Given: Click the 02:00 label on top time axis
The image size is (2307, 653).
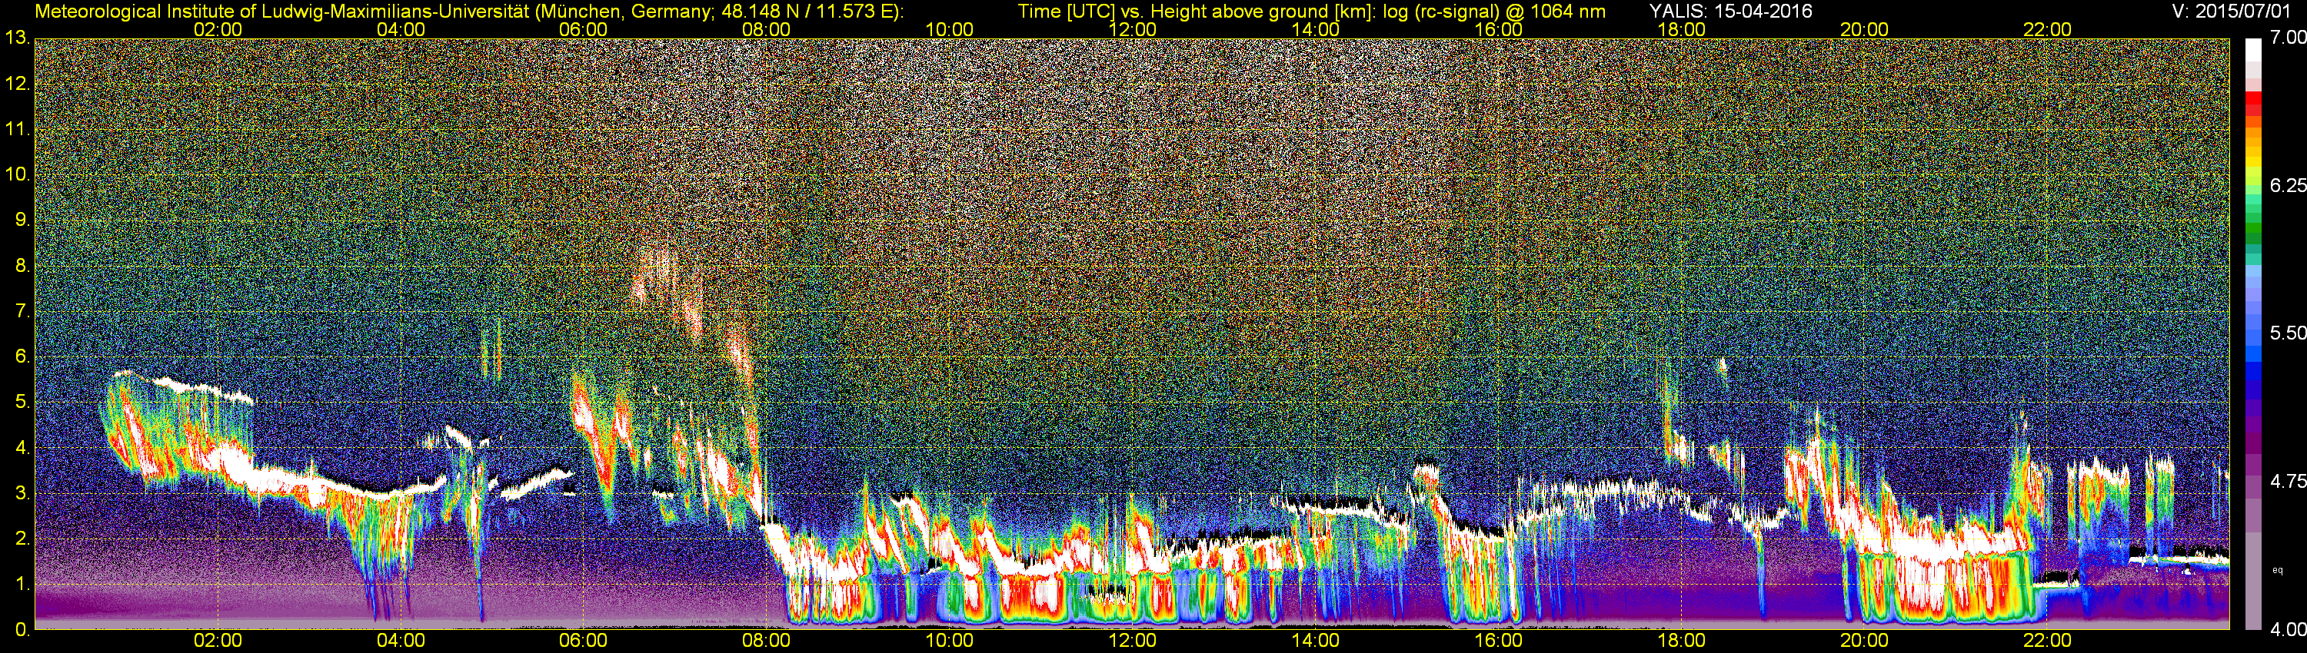Looking at the screenshot, I should 218,29.
